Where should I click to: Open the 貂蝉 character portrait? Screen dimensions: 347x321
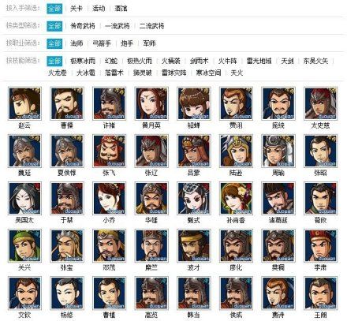tap(194, 103)
